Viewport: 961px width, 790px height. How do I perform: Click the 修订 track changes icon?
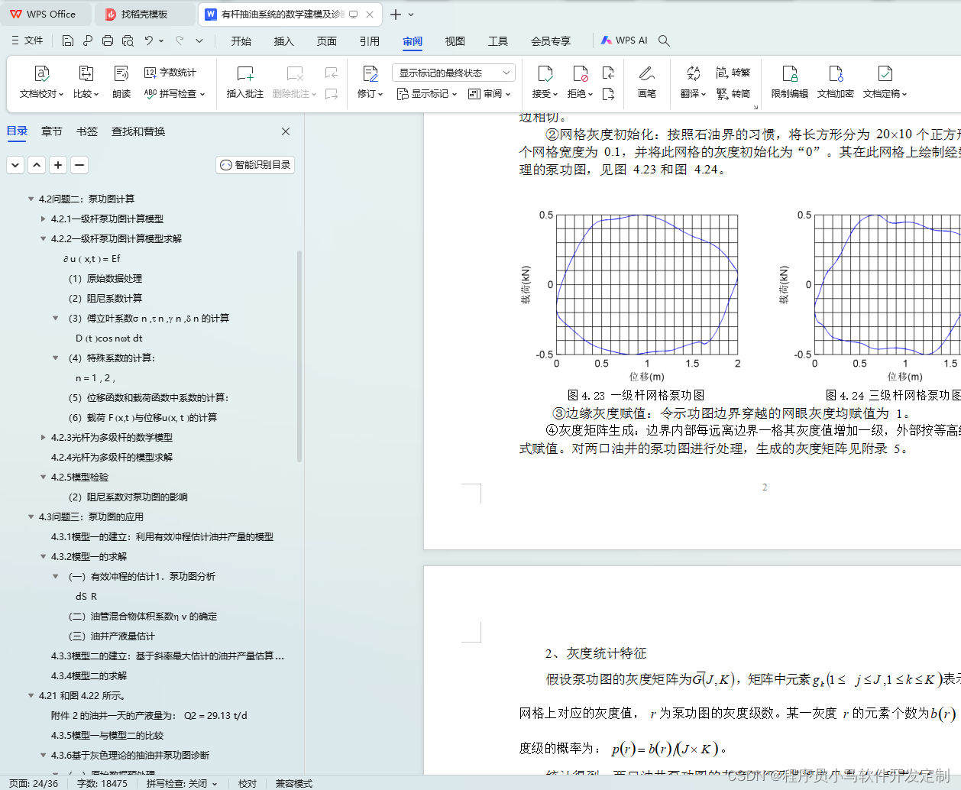click(370, 73)
